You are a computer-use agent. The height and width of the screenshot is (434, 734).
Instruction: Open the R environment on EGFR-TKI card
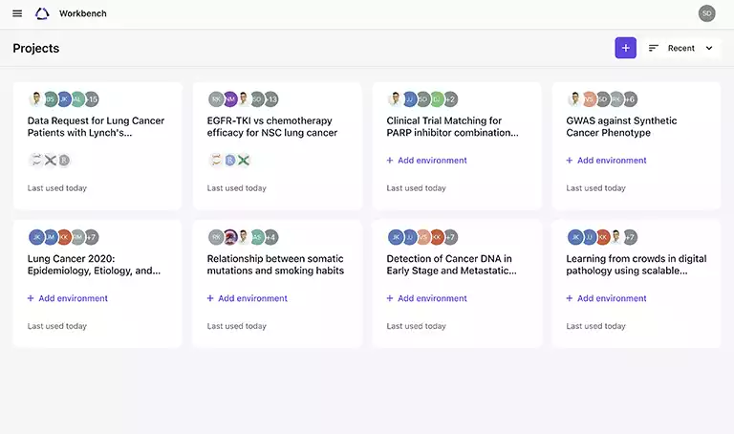(x=229, y=161)
